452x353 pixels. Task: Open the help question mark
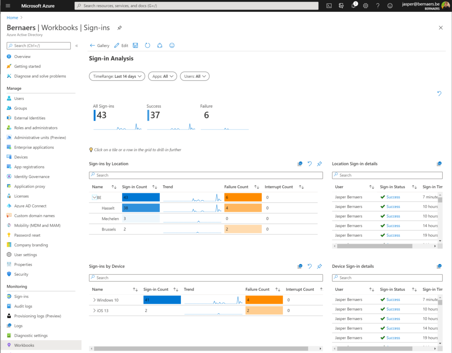click(x=378, y=6)
